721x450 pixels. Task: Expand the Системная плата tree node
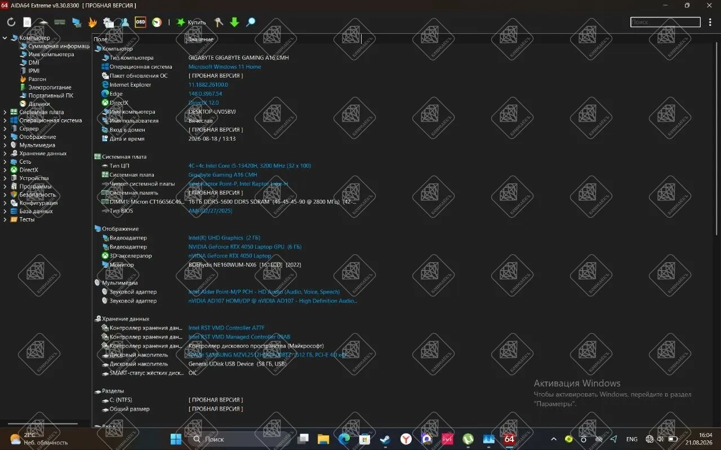[5, 112]
